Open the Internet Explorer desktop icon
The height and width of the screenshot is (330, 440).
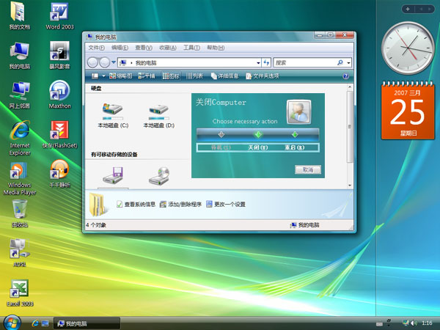click(x=20, y=138)
